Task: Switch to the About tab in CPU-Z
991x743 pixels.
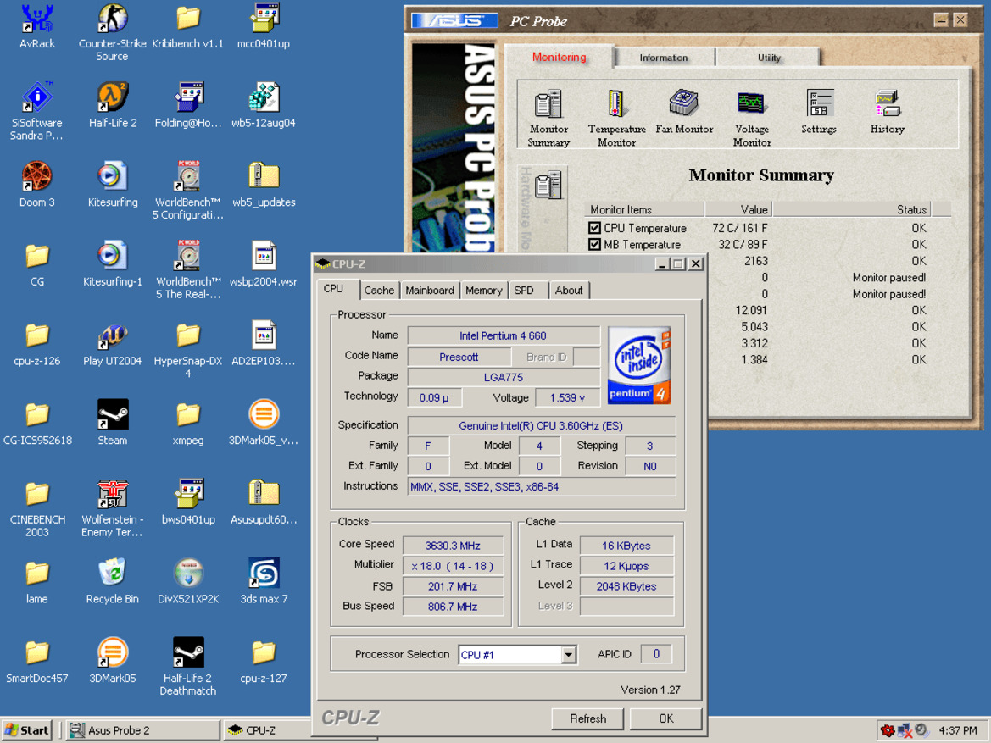Action: coord(569,290)
